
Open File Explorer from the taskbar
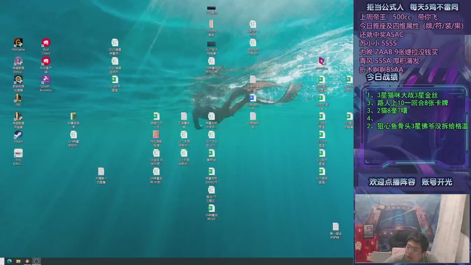click(x=18, y=261)
